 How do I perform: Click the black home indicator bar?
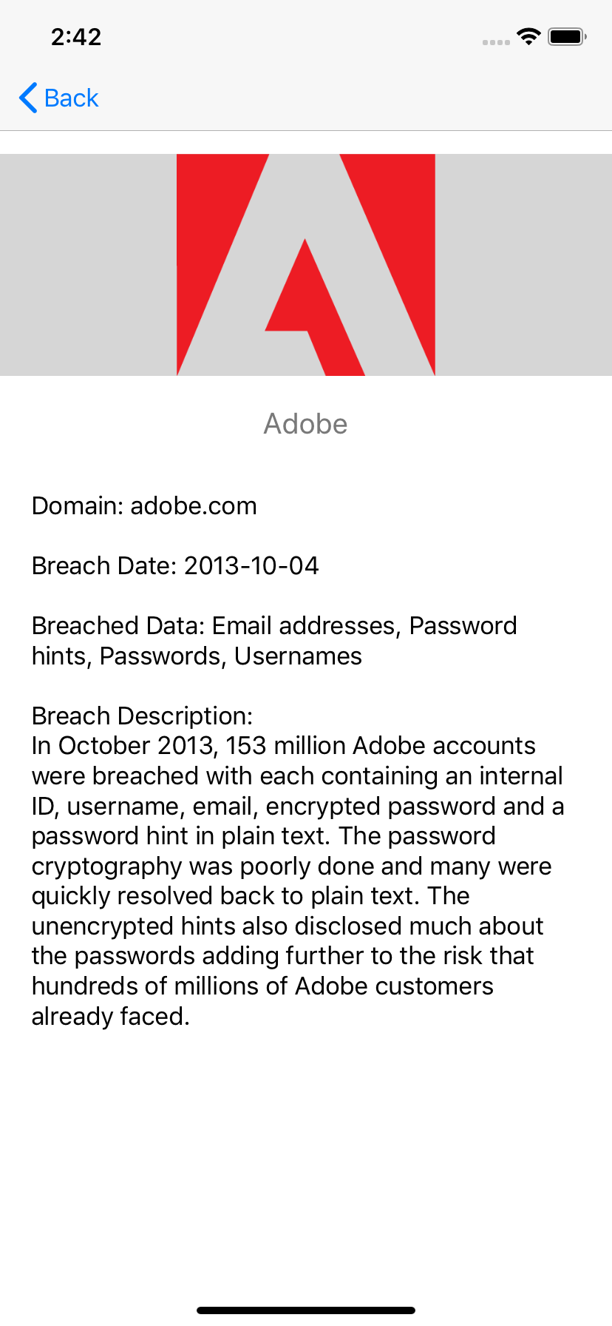(306, 1310)
